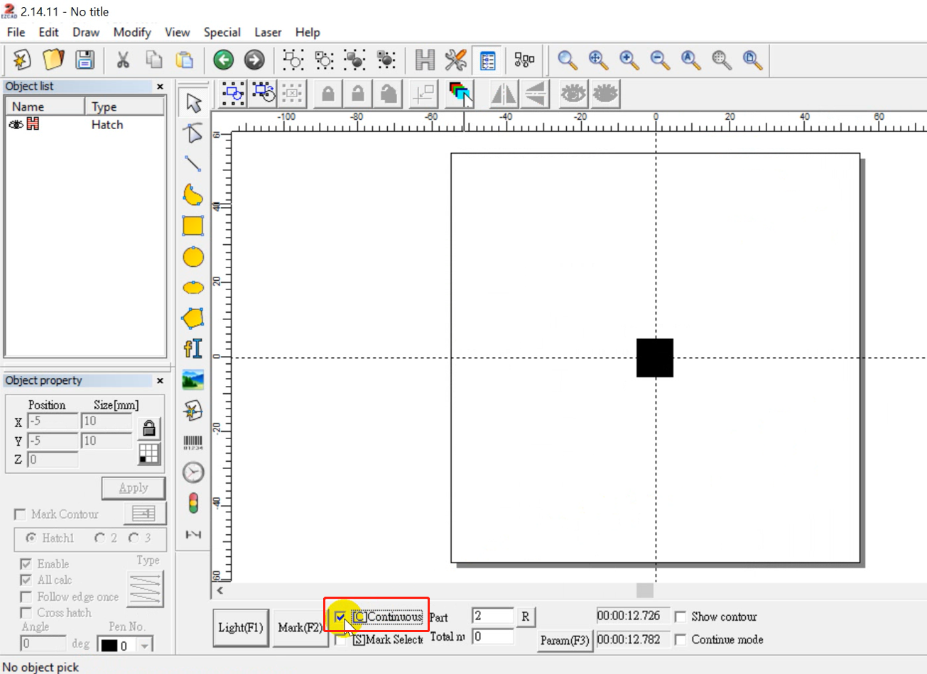Open the Hatch tool in the top toolbar
The width and height of the screenshot is (927, 674).
click(425, 60)
